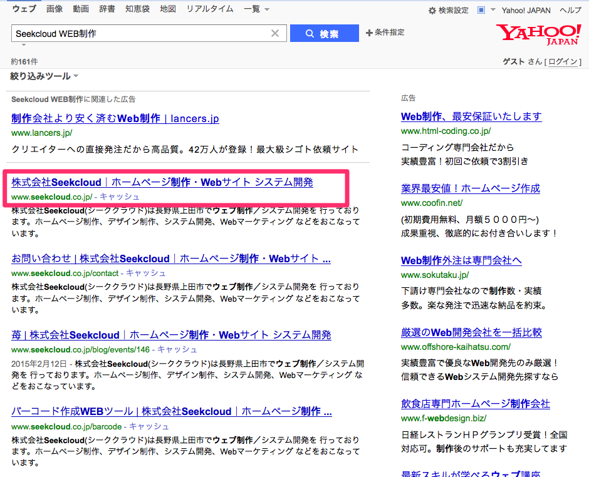This screenshot has width=589, height=477.
Task: Click the Yahoo! JAPAN text link in the header
Action: coord(526,11)
